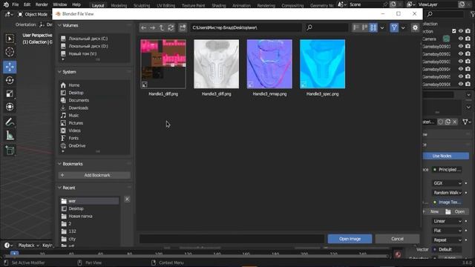The image size is (475, 267).
Task: Select Handle3_spec.png thumbnail
Action: click(x=322, y=64)
